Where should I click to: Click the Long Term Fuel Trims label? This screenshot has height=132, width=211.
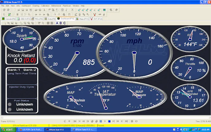tap(22, 73)
